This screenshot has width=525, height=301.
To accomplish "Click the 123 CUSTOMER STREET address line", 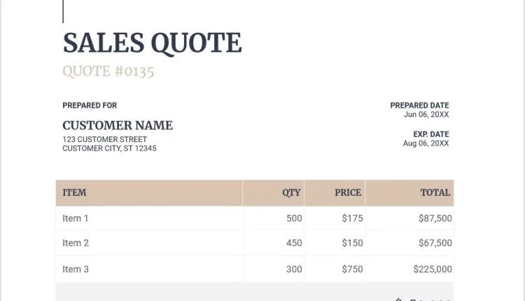I will (x=105, y=139).
